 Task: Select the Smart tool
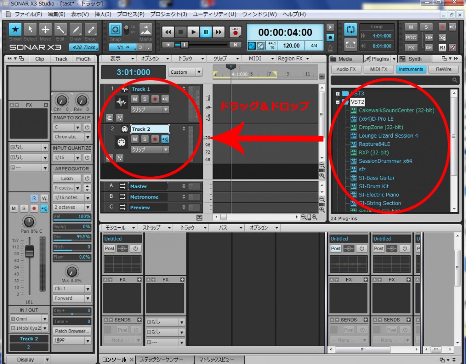15,30
